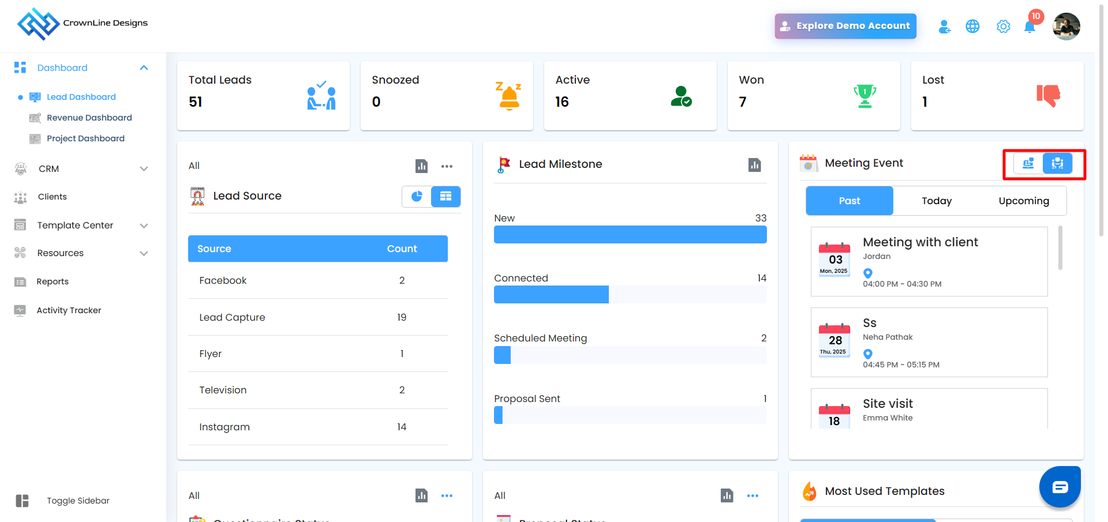Click the globe language icon

[972, 27]
